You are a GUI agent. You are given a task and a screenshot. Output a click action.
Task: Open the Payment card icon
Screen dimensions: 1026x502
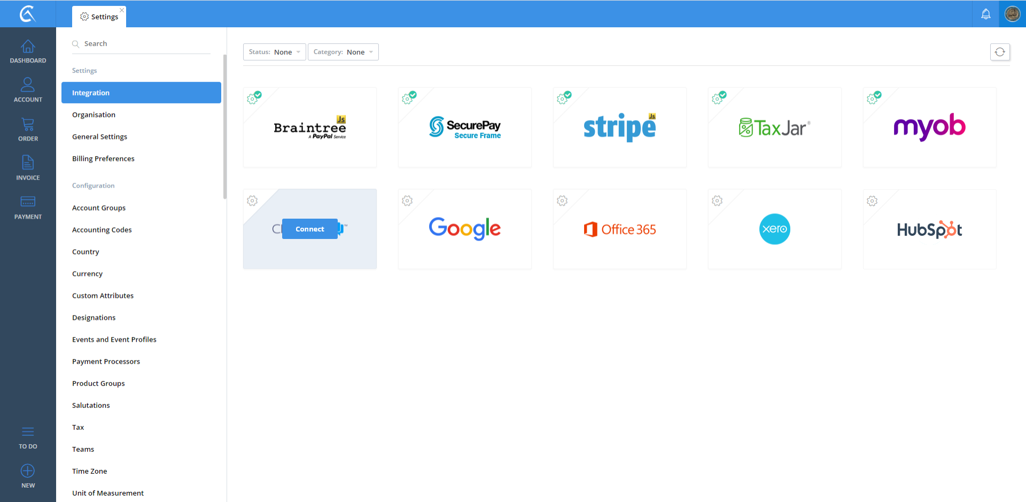[28, 202]
